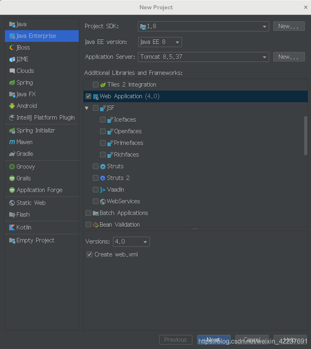The width and height of the screenshot is (311, 349).
Task: Uncheck the Web Application (4.0) checkbox
Action: point(88,96)
